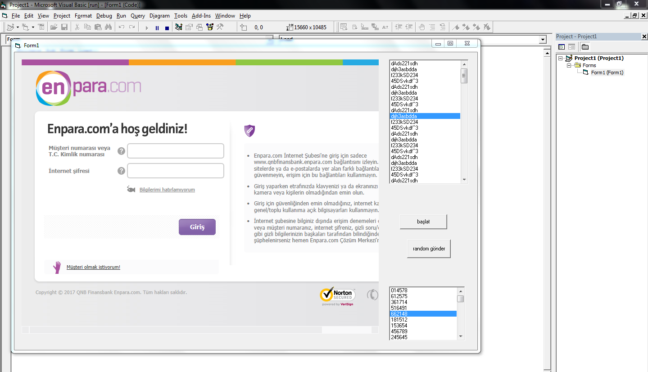This screenshot has height=372, width=648.
Task: Open the Form Layout Window icon
Action: pos(199,27)
